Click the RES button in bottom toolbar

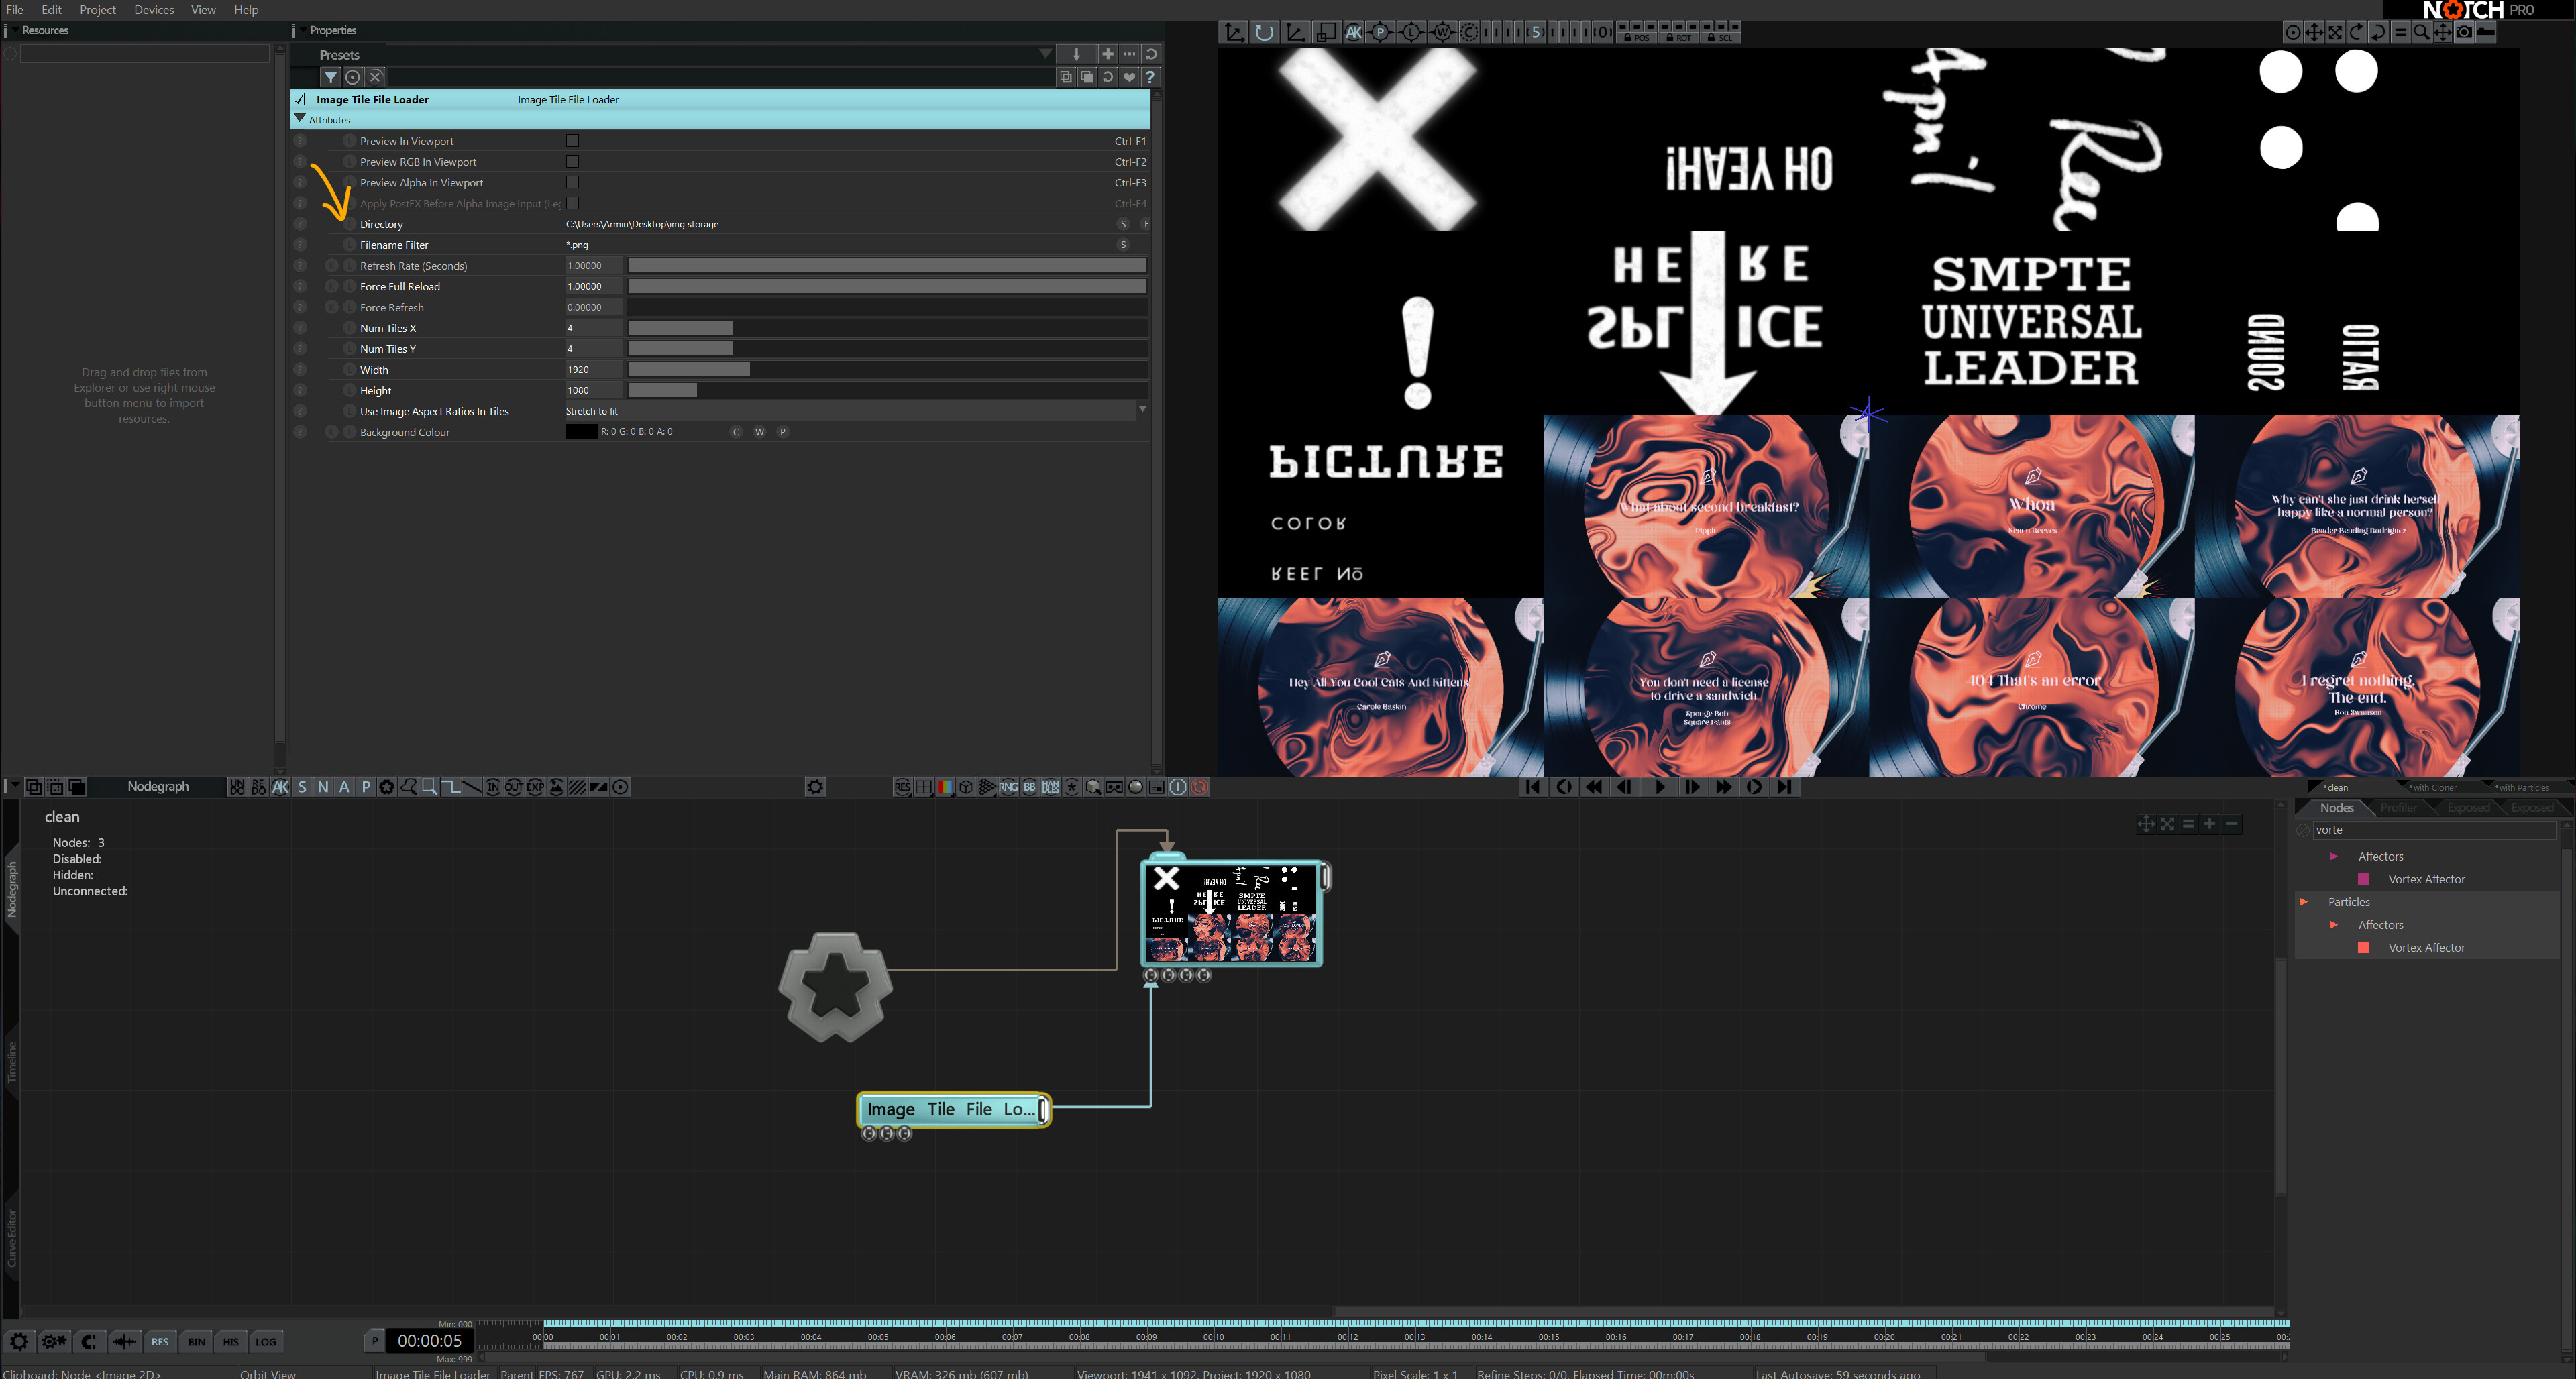[160, 1342]
